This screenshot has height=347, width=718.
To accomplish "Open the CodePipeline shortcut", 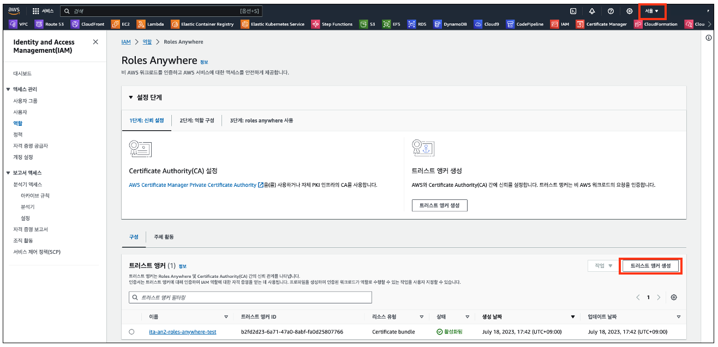I will 525,24.
